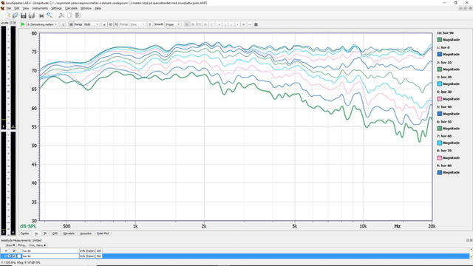
Task: Click the dB scale toolbar button
Action: [71, 24]
